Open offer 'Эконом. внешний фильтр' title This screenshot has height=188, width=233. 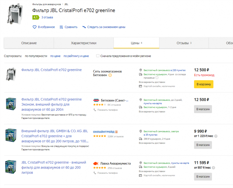[x=52, y=104]
